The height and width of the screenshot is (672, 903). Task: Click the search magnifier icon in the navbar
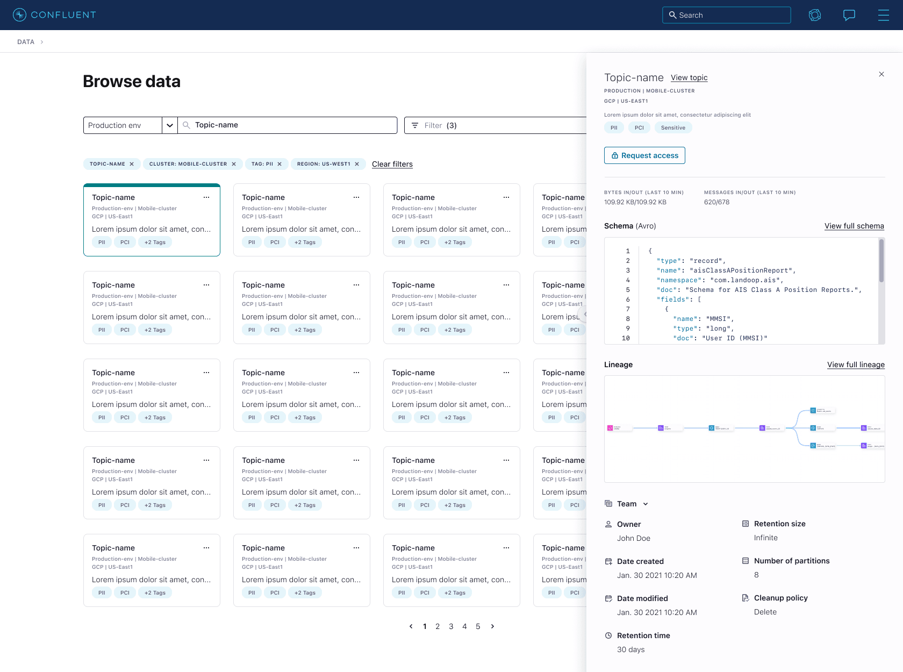pyautogui.click(x=672, y=15)
